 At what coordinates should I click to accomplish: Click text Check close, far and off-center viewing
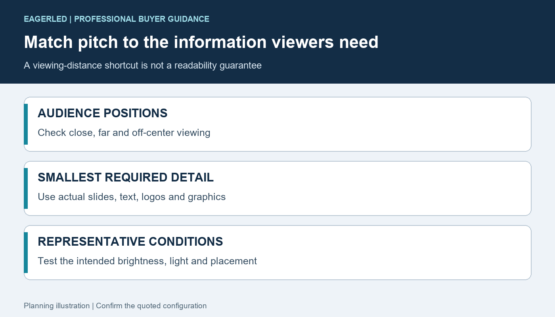tap(124, 133)
